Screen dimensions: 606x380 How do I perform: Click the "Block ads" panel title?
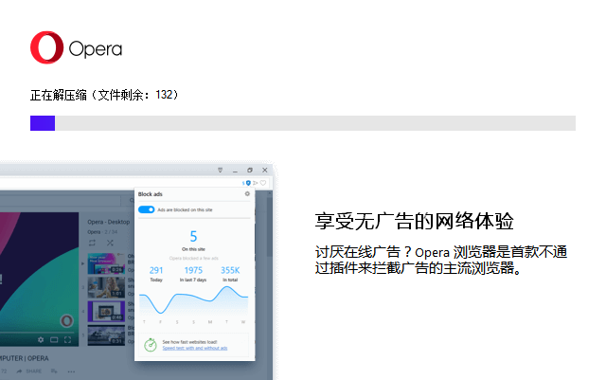(151, 194)
